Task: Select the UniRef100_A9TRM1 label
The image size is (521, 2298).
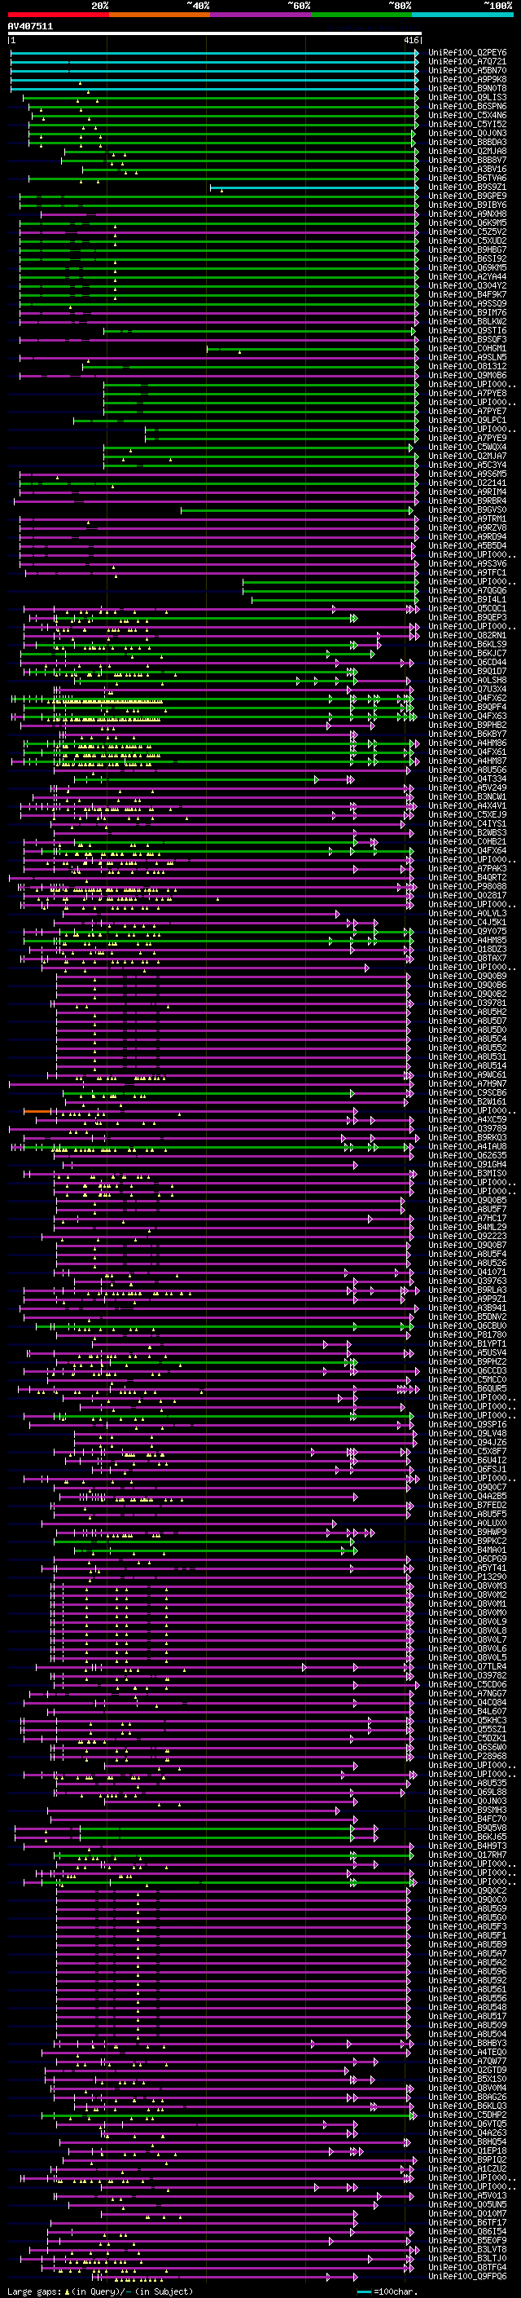Action: pos(467,518)
